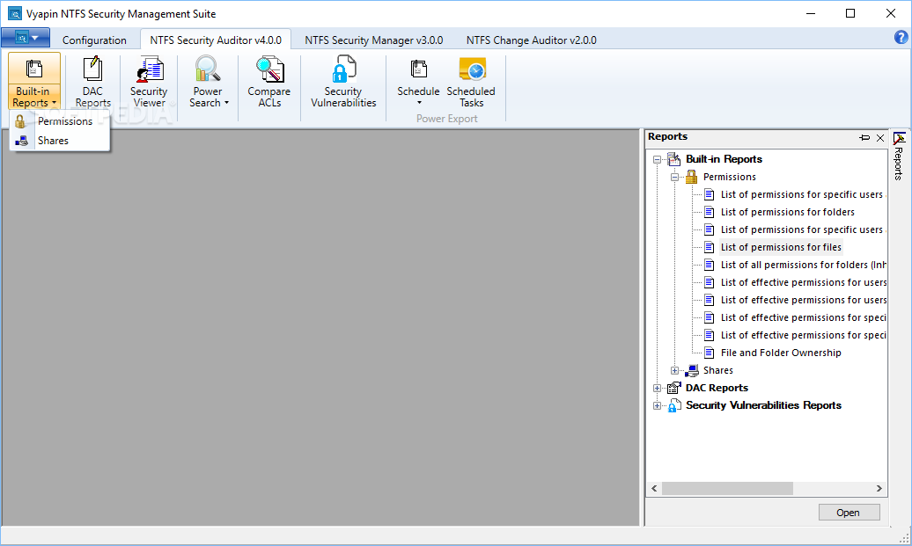Click the document icon of 'File and Folder Ownership'
This screenshot has height=546, width=912.
click(x=709, y=353)
